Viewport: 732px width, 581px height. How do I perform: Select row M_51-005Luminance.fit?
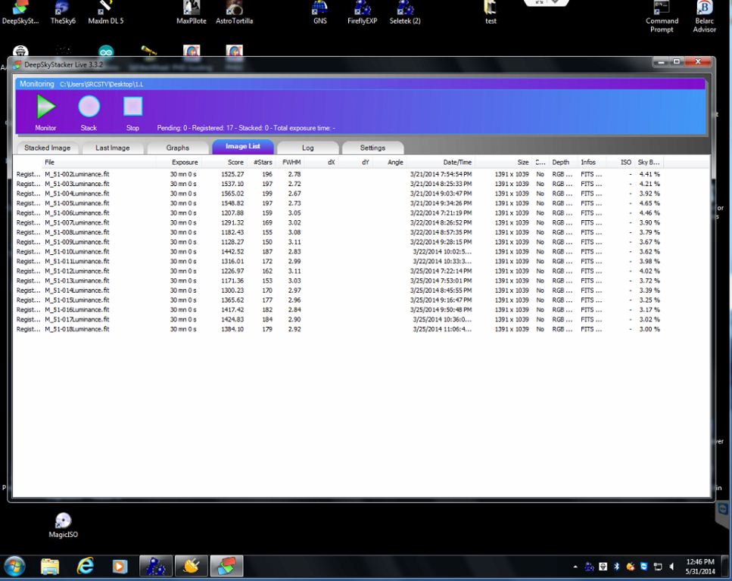(x=338, y=204)
